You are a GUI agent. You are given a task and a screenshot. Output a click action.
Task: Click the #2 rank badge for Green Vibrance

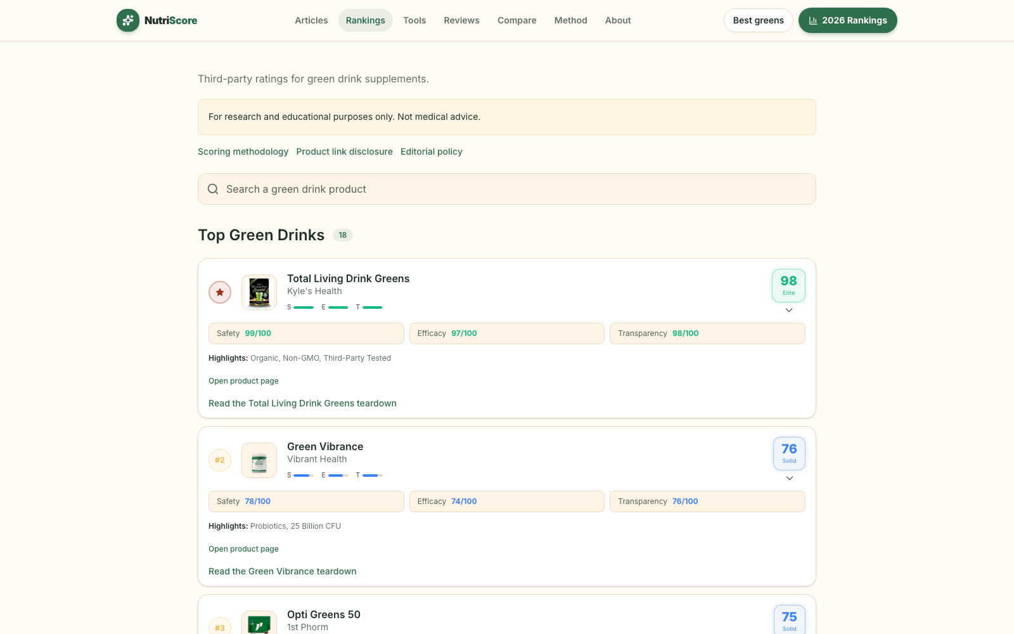pos(220,460)
